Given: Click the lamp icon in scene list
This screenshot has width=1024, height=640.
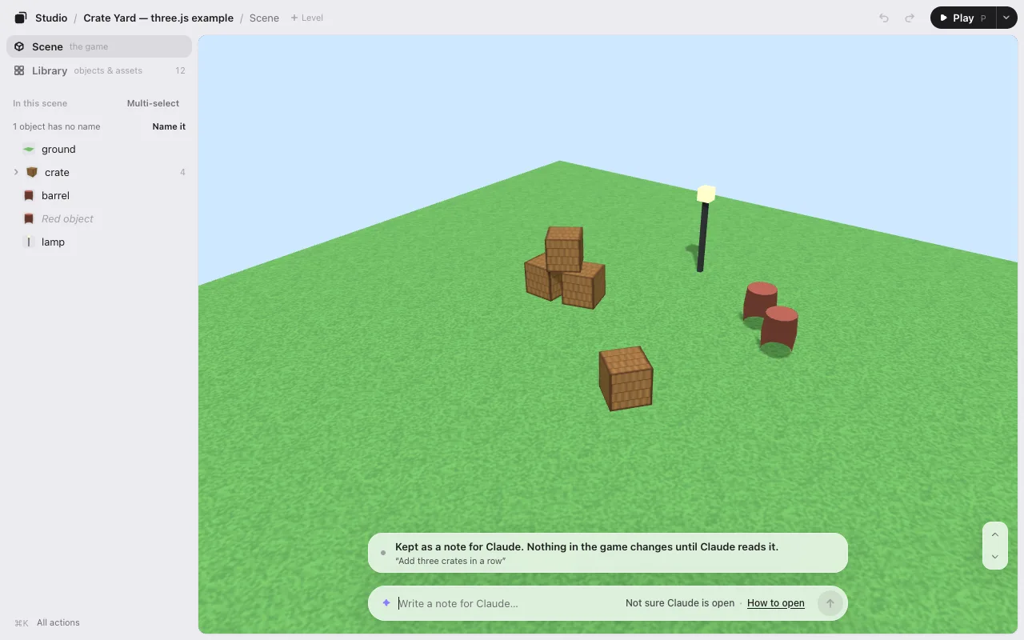Looking at the screenshot, I should tap(29, 242).
